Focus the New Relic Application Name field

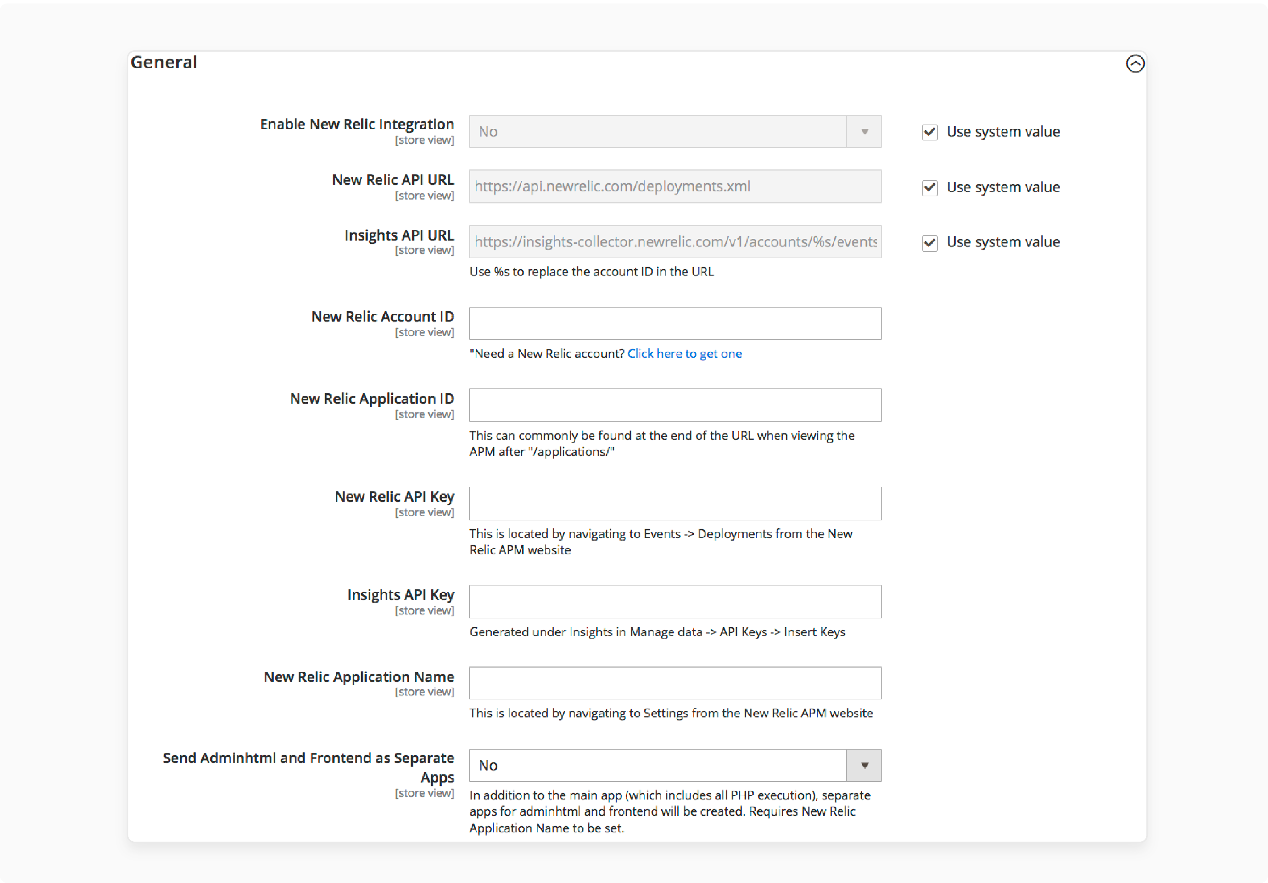(x=675, y=683)
